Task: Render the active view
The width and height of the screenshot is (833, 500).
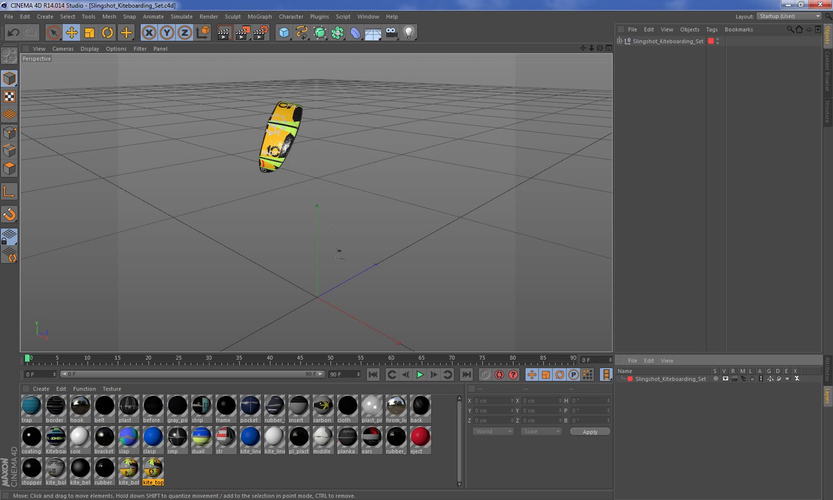Action: pos(224,32)
